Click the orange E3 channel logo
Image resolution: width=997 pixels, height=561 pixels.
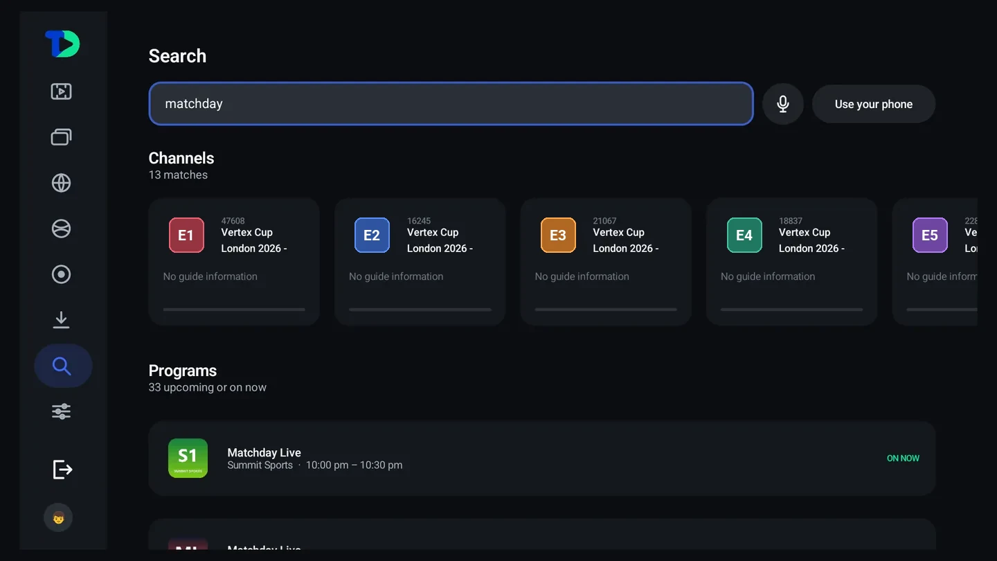point(558,235)
